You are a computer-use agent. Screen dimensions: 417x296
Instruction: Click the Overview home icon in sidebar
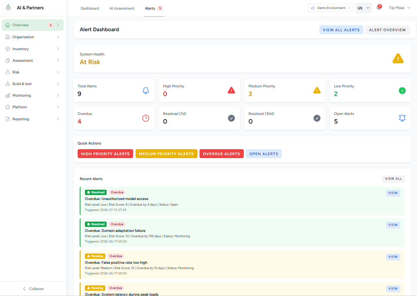point(8,25)
